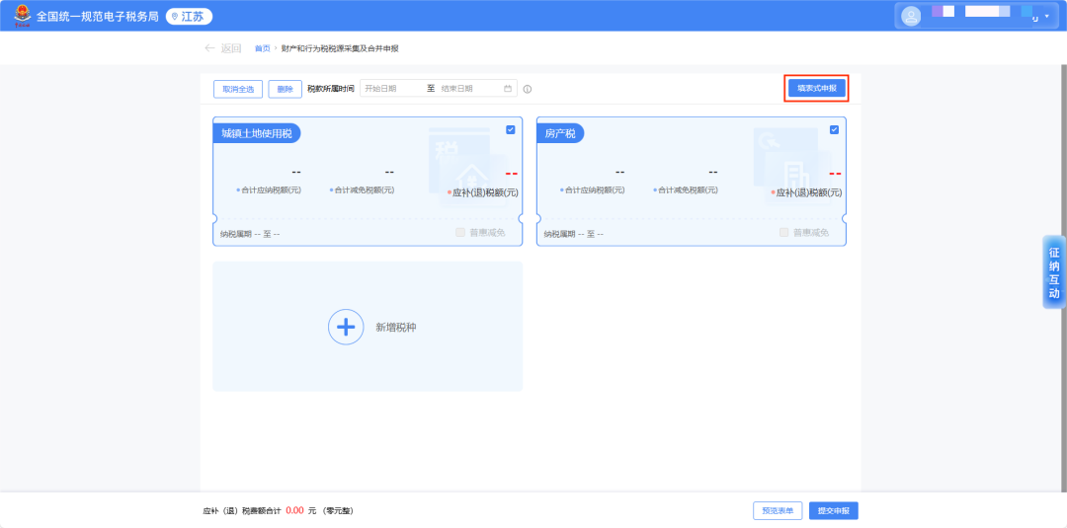1067x528 pixels.
Task: Set the 结束日期 end date field
Action: tap(468, 89)
